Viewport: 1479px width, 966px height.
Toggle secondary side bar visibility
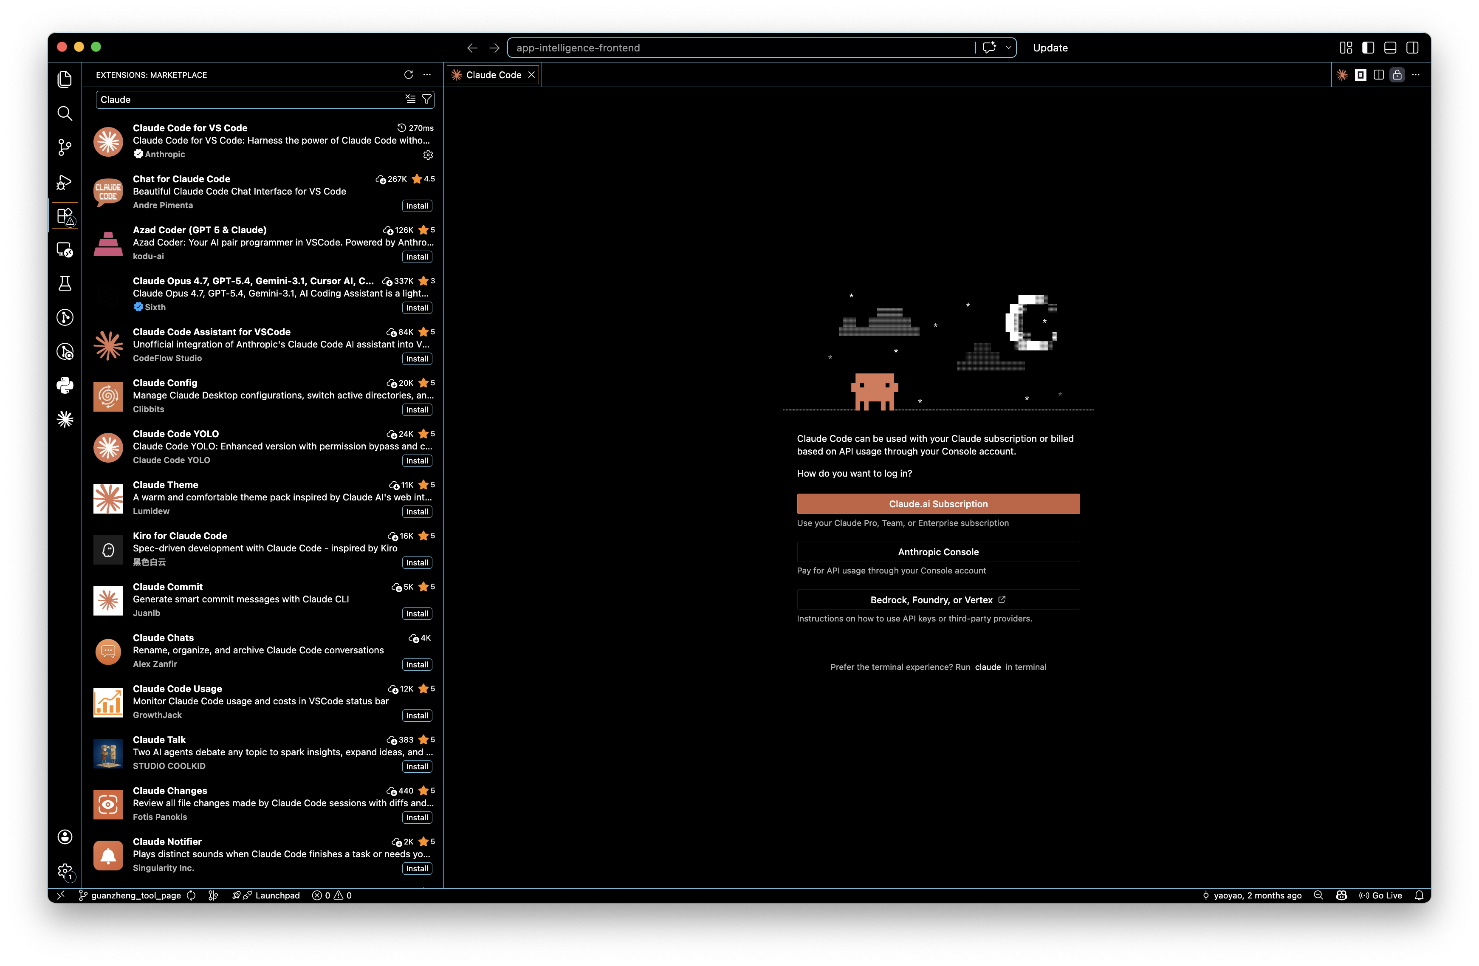coord(1412,48)
